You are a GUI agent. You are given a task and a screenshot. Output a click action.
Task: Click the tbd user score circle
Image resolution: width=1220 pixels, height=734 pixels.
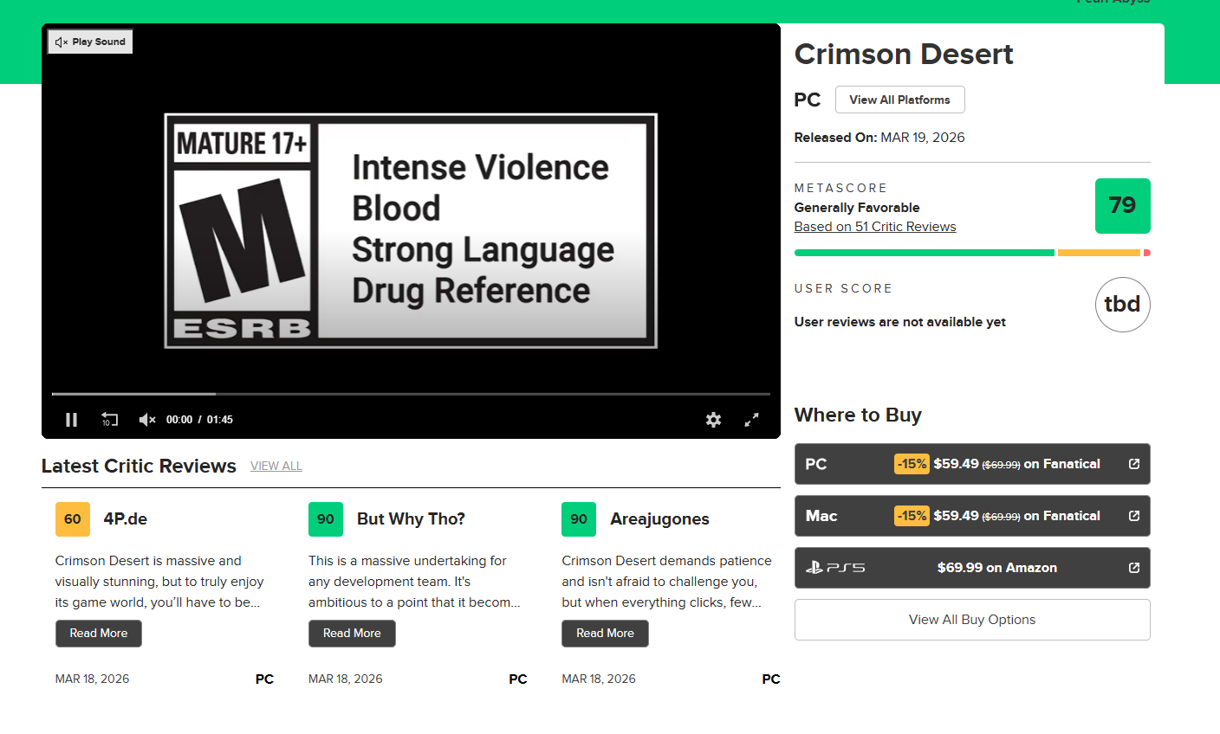pos(1122,305)
